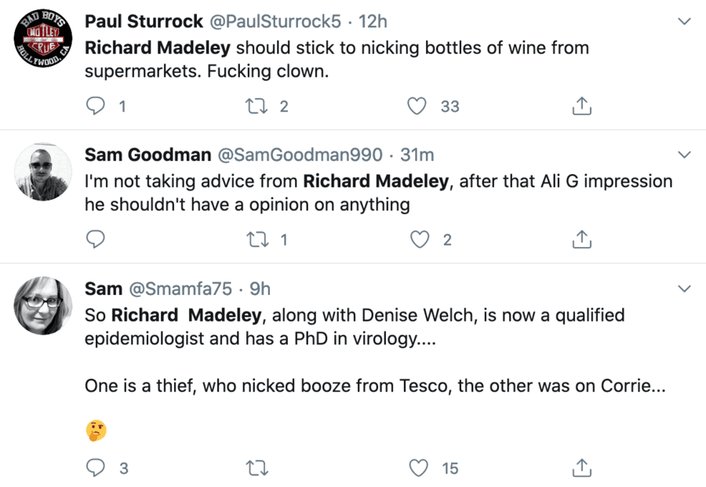Open Sam Goodman's profile picture
The height and width of the screenshot is (487, 706).
pyautogui.click(x=44, y=173)
